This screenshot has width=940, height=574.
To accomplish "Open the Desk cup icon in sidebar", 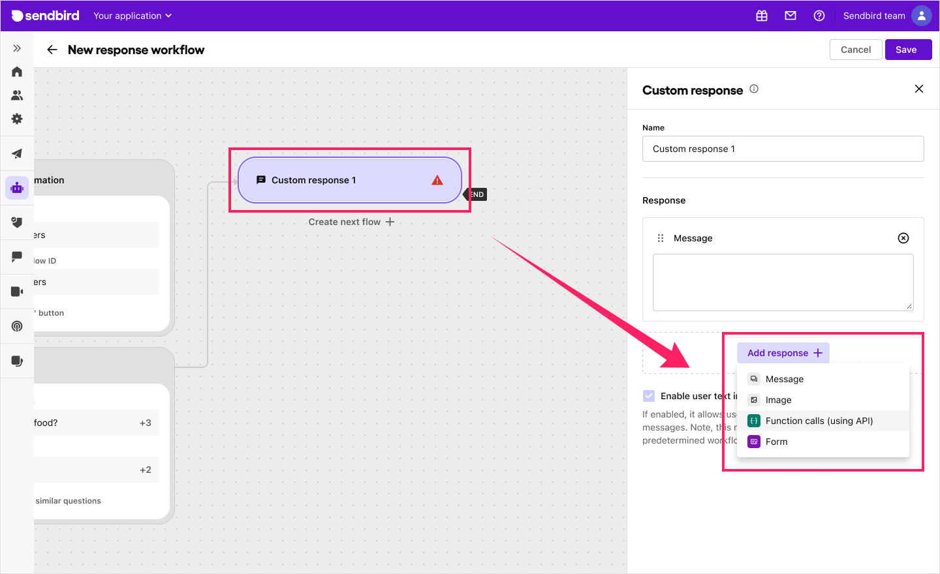I will tap(17, 361).
